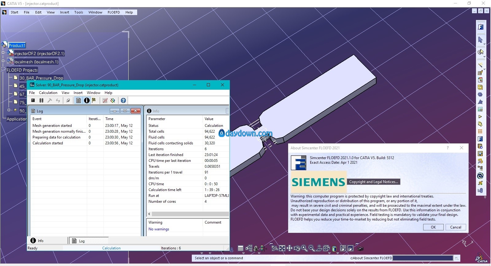
Task: Maximize the Log sub-panel
Action: (x=125, y=111)
